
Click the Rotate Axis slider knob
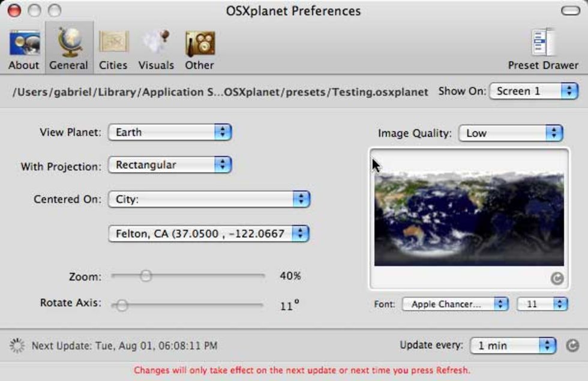point(122,305)
